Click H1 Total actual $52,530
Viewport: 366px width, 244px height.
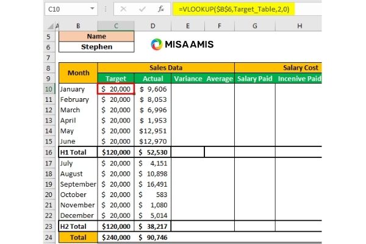coord(153,152)
